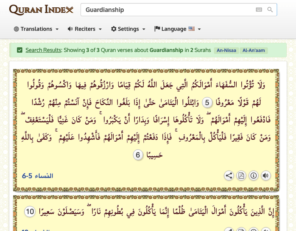296x231 pixels.
Task: Click verse number marker 5
Action: pyautogui.click(x=207, y=103)
